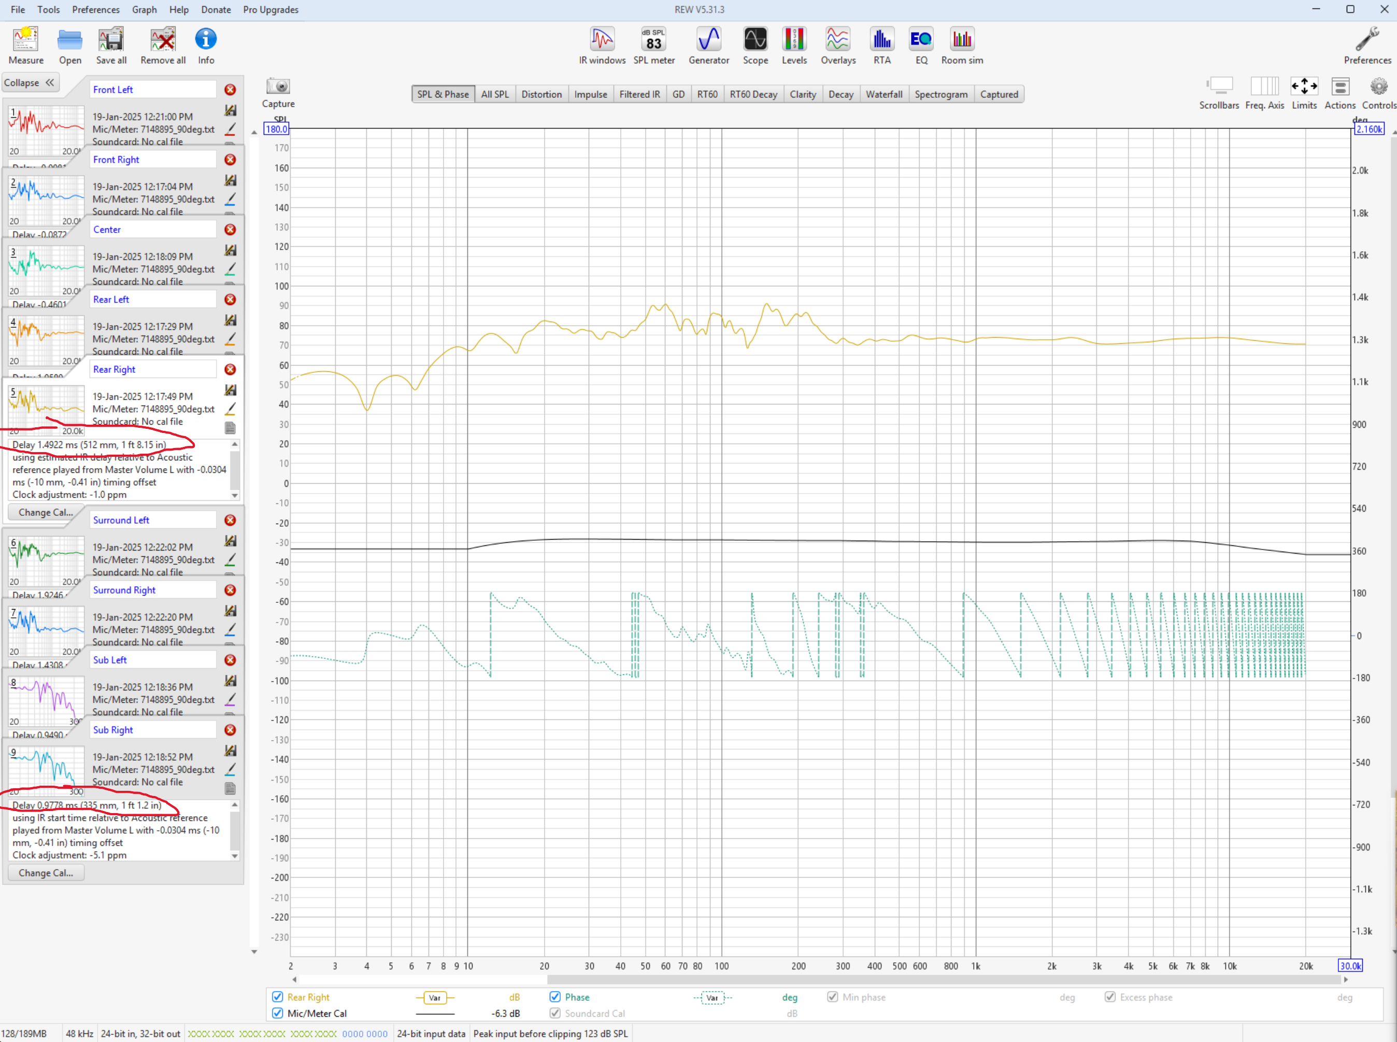Edit the 180.0 SPL upper limit box

[x=276, y=129]
